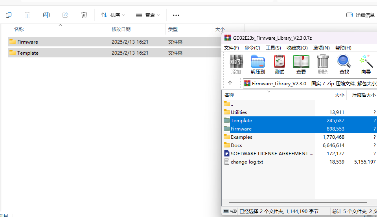Click WinRAR 添加 add icon

(236, 64)
